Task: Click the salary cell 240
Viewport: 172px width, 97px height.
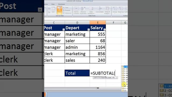Action: (x=98, y=60)
